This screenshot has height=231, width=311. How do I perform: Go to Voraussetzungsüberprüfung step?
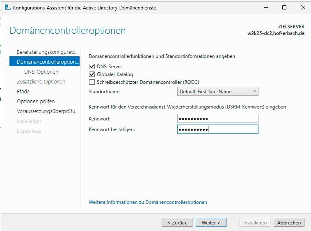(x=48, y=111)
